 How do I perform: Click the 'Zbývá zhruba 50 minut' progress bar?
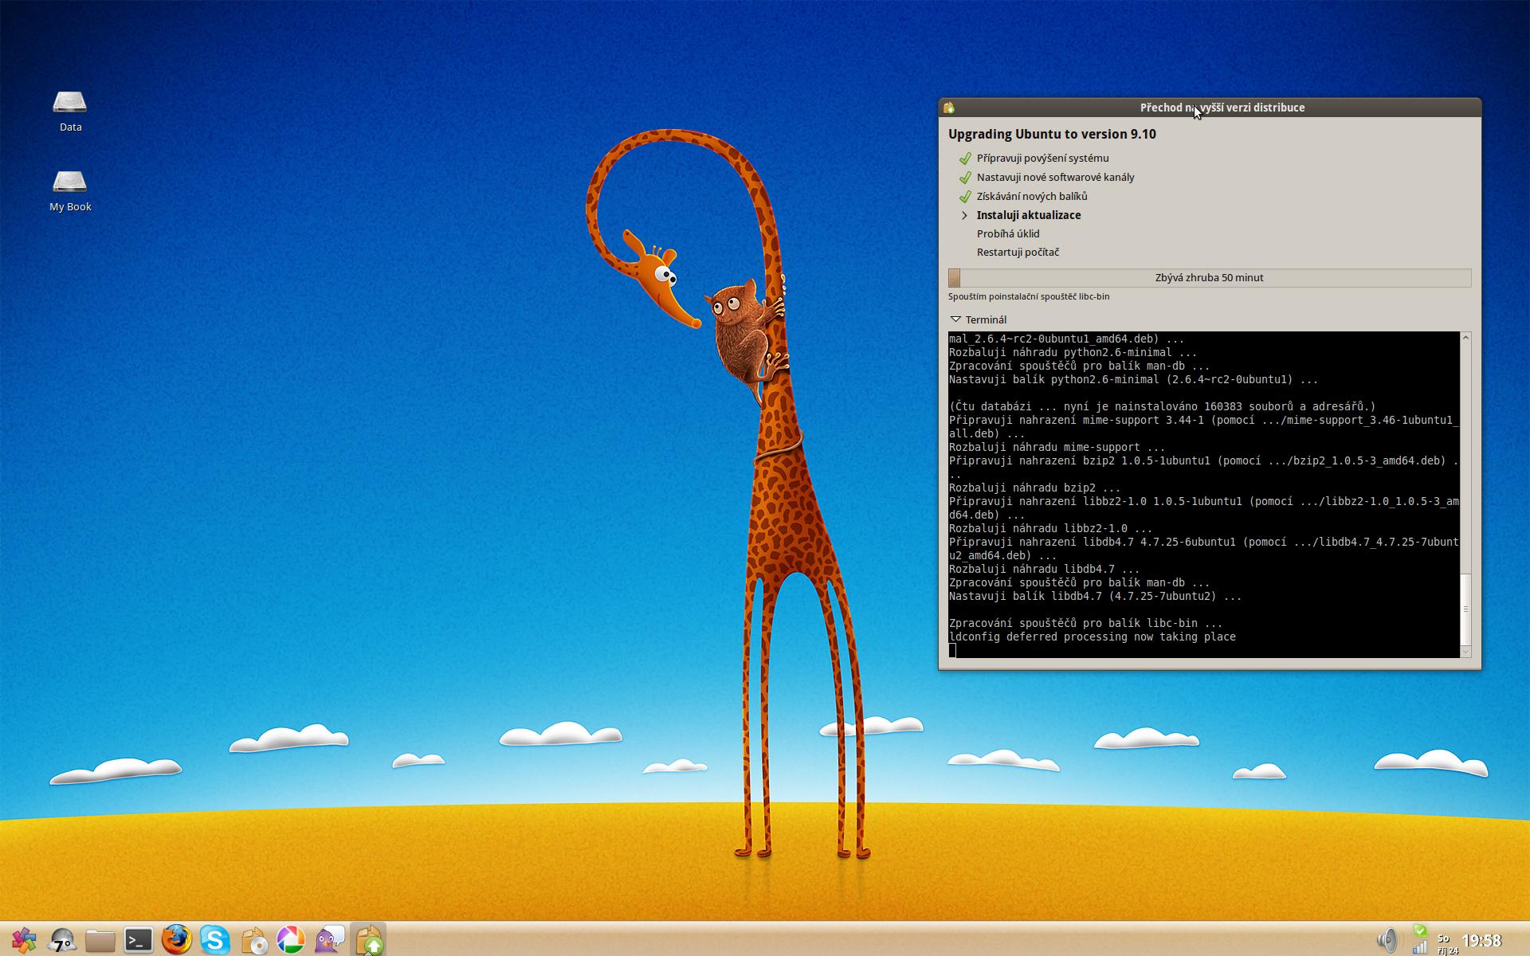[1210, 277]
